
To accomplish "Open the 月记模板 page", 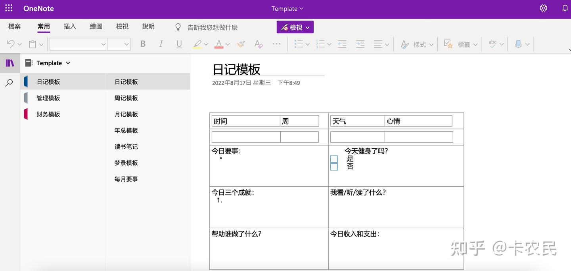I will 148,114.
